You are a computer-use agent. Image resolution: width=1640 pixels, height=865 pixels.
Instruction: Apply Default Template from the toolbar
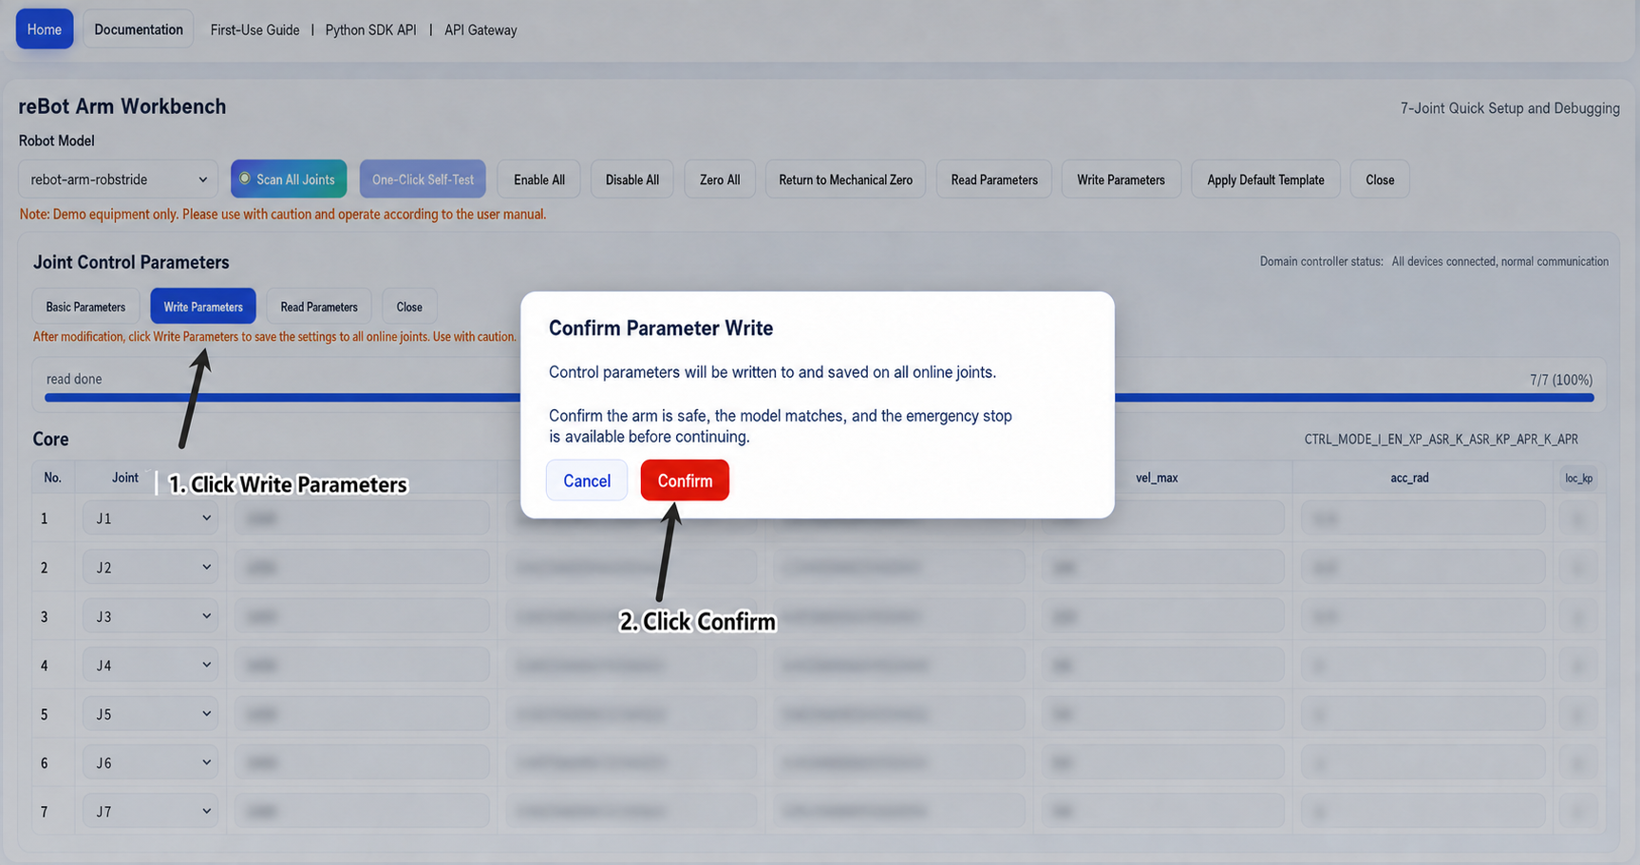pos(1266,179)
